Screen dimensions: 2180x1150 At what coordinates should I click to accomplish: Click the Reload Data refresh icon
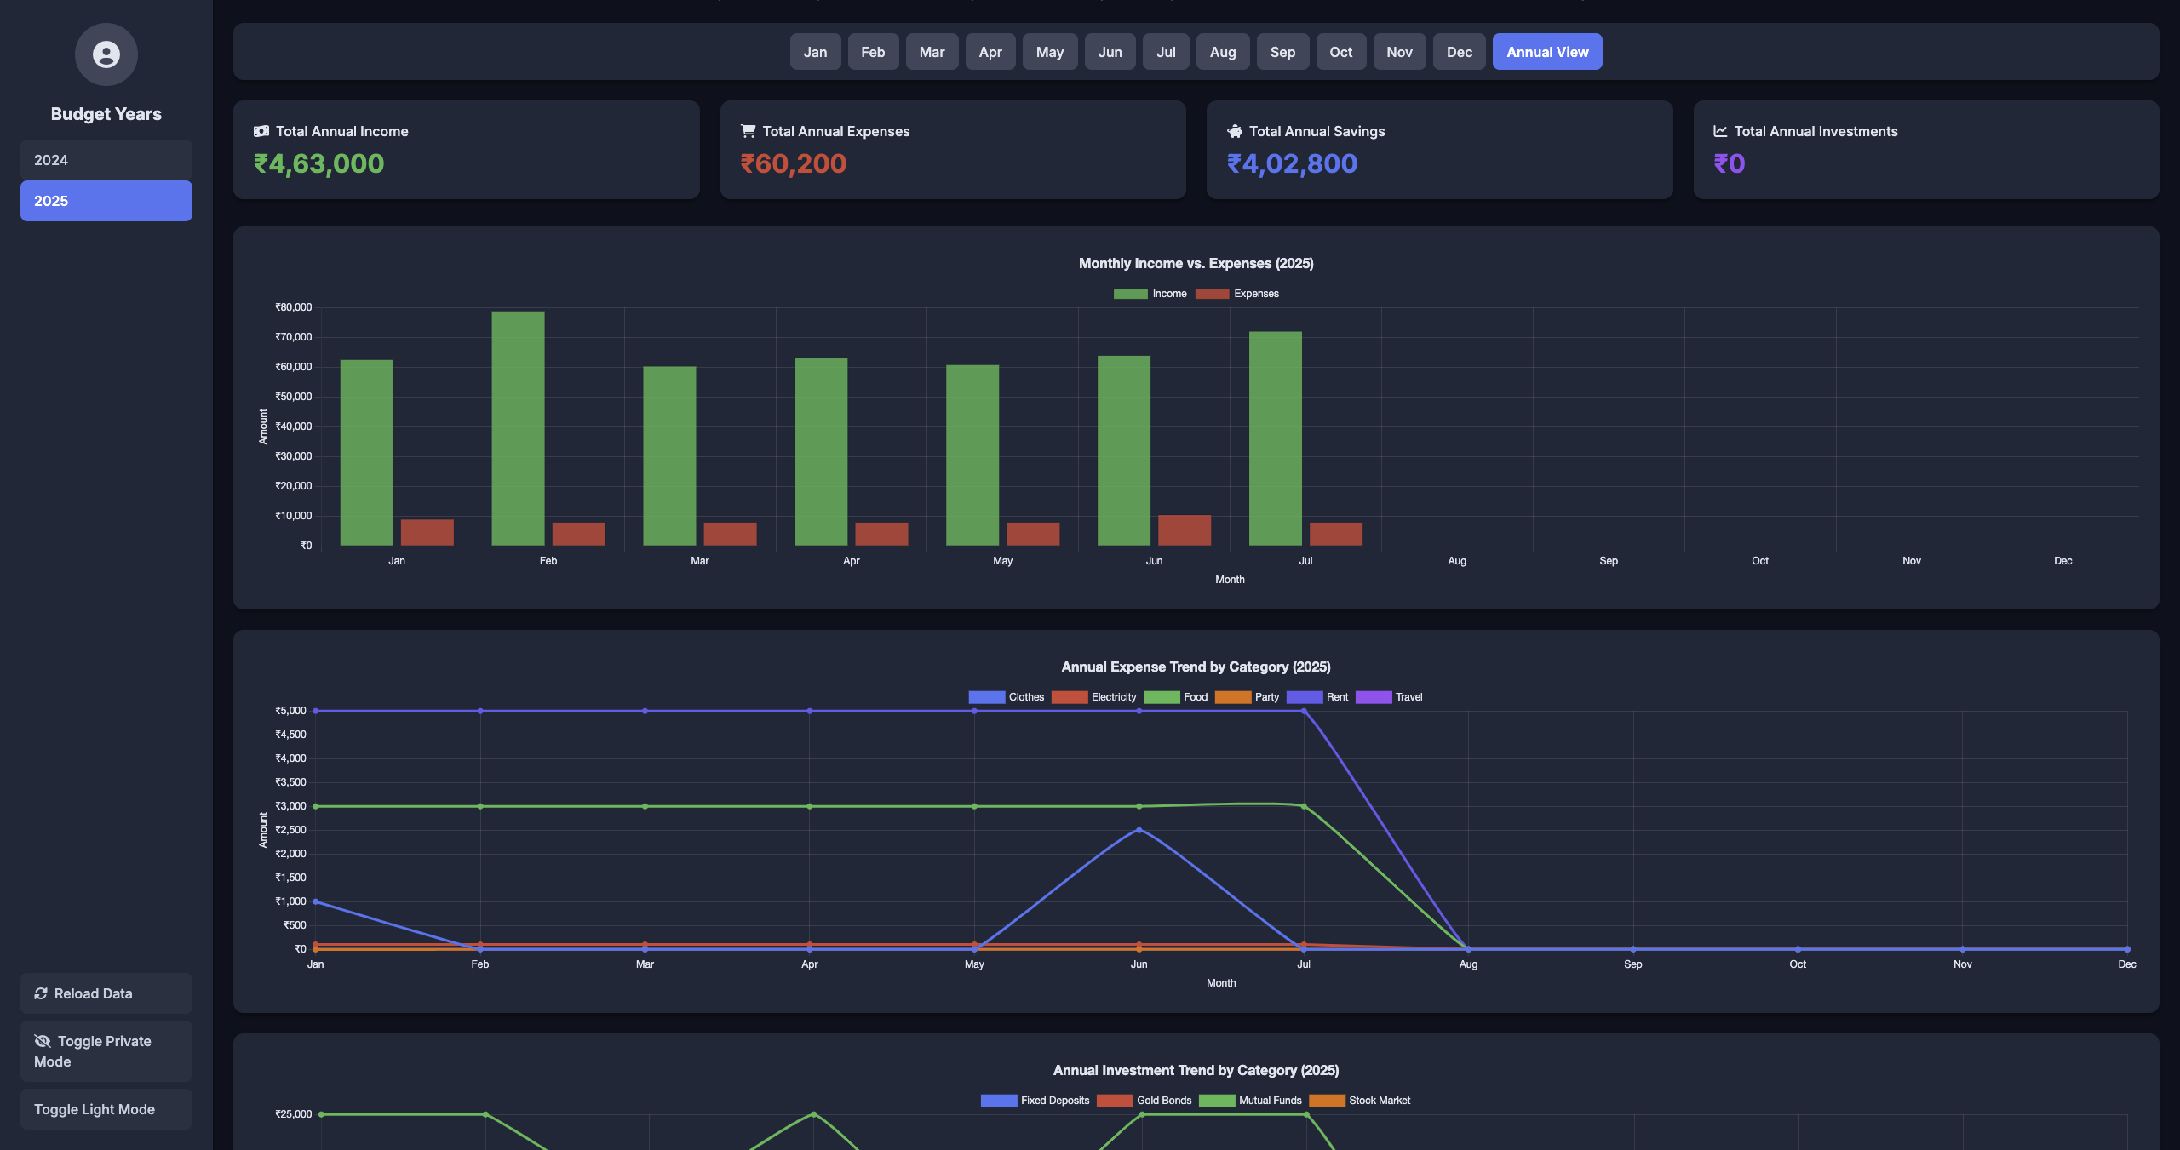pos(41,993)
